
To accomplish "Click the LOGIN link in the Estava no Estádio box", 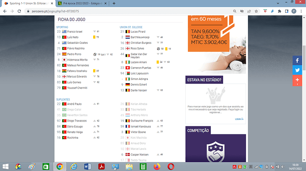I will click(x=239, y=119).
